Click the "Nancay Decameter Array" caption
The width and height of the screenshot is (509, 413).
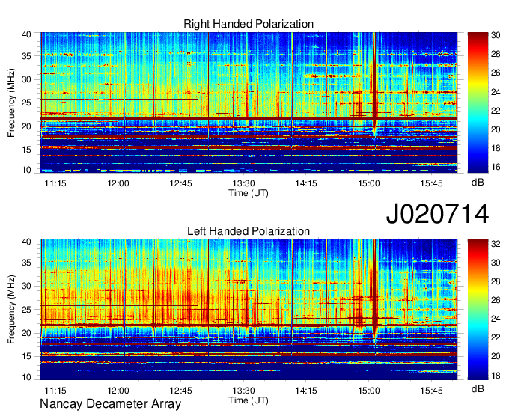click(x=110, y=404)
